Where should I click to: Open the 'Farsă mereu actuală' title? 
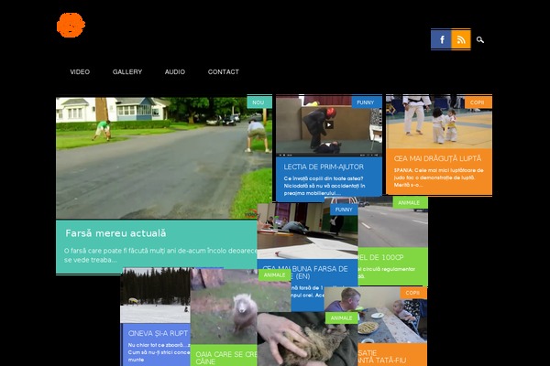click(115, 233)
